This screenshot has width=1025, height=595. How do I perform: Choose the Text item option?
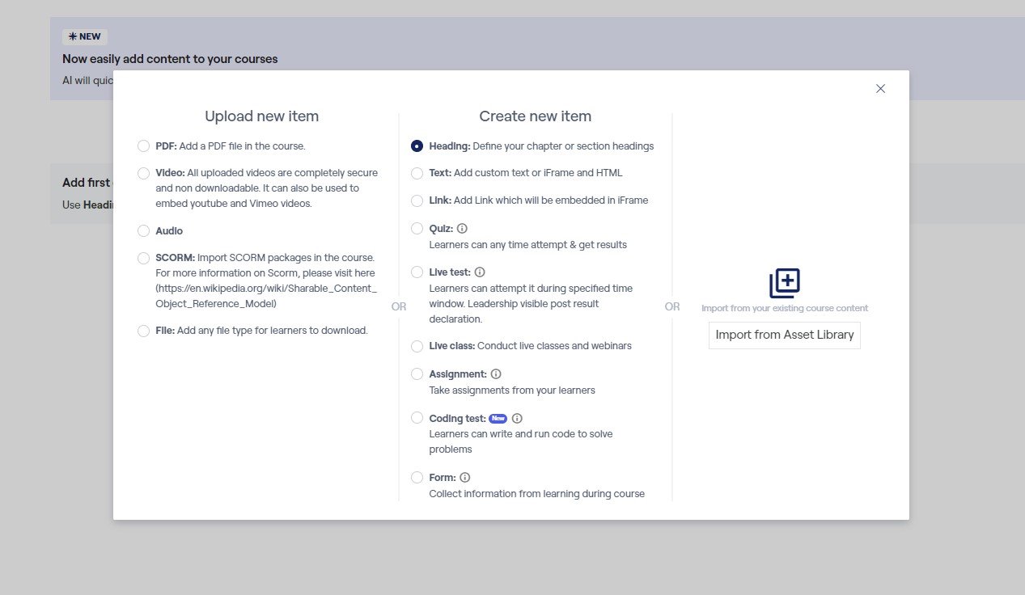point(417,173)
